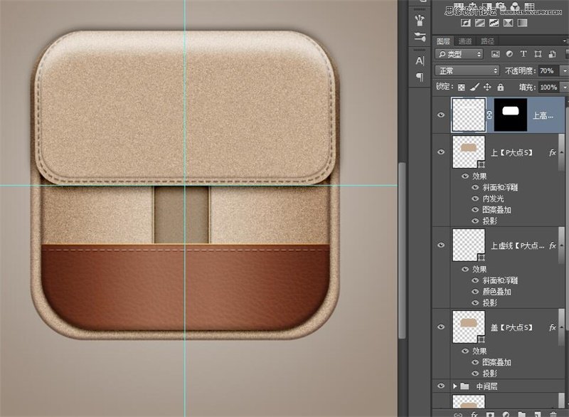Screen dimensions: 569x417
Task: Select 上虚线【P大点 layer name
Action: 518,246
